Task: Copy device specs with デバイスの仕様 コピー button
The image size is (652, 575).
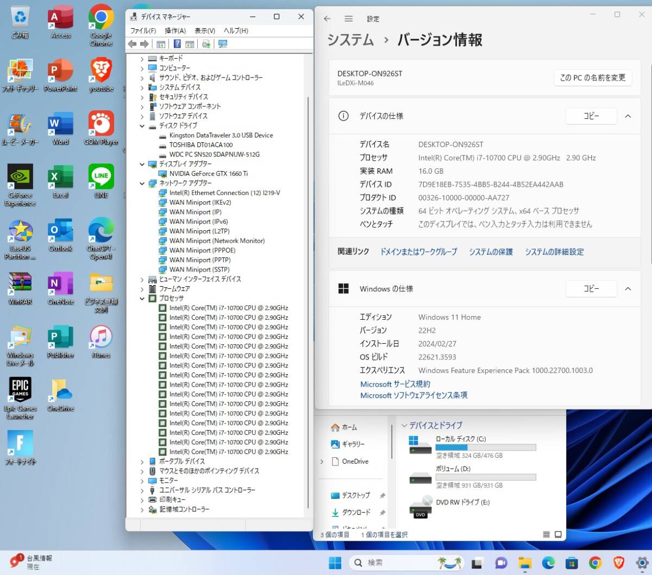Action: click(591, 116)
